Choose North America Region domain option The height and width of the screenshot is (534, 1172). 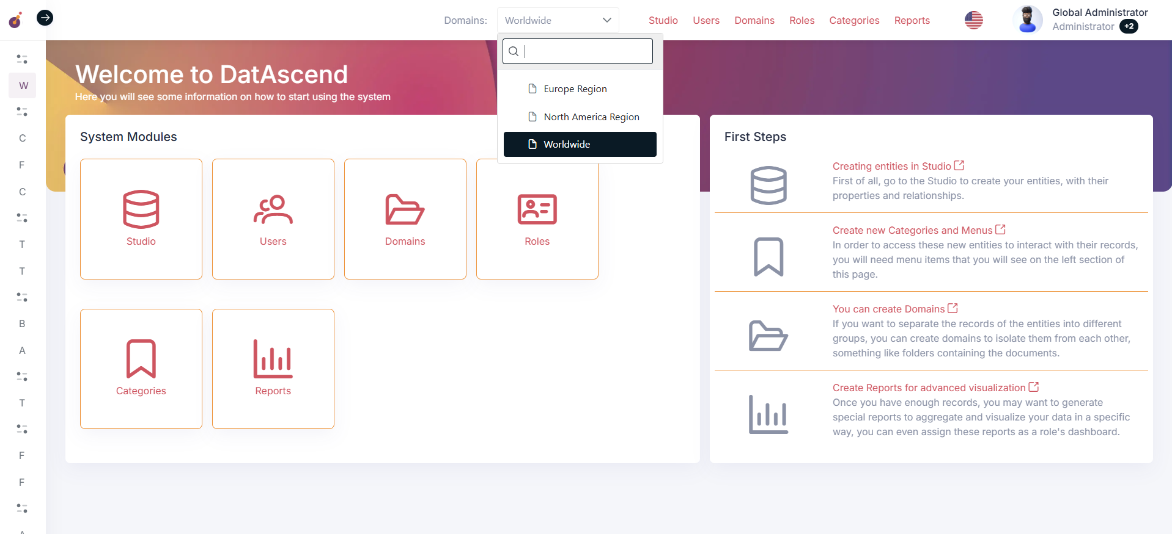tap(591, 117)
